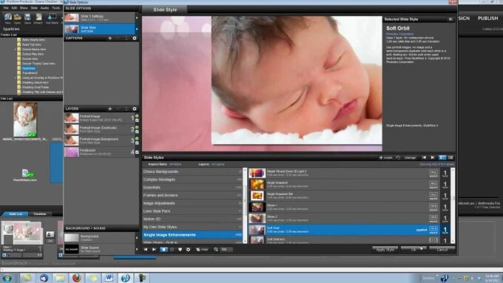Viewport: 503px width, 283px height.
Task: Click green indicator on Portrait Image (Duplicate) layer
Action: [x=137, y=127]
